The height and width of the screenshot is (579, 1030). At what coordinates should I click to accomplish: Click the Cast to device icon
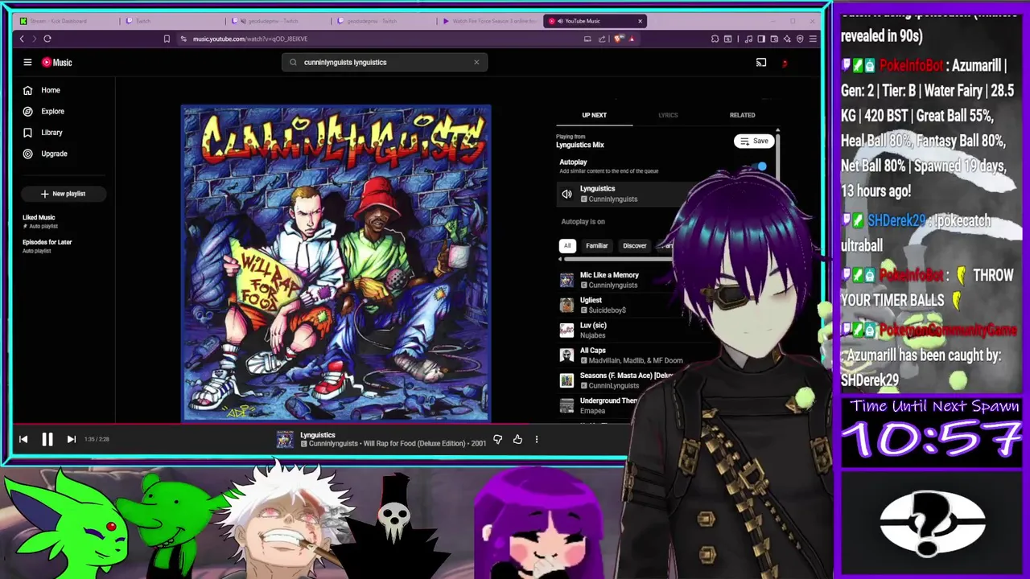point(761,62)
